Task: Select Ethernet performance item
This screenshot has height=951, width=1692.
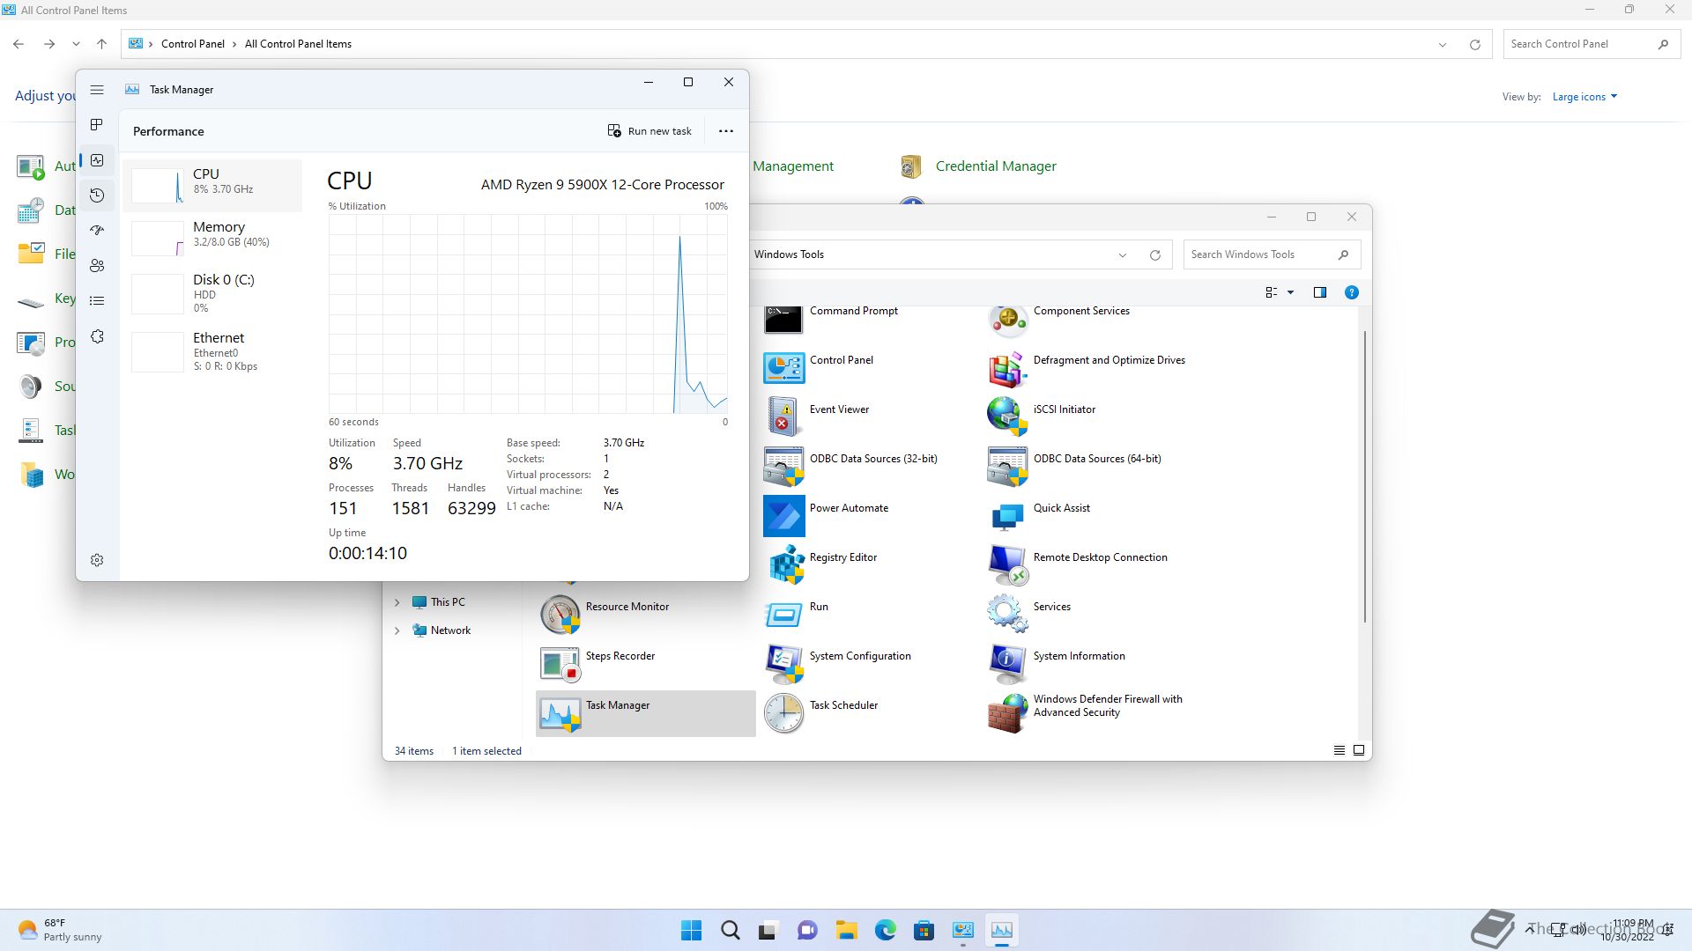Action: coord(213,351)
